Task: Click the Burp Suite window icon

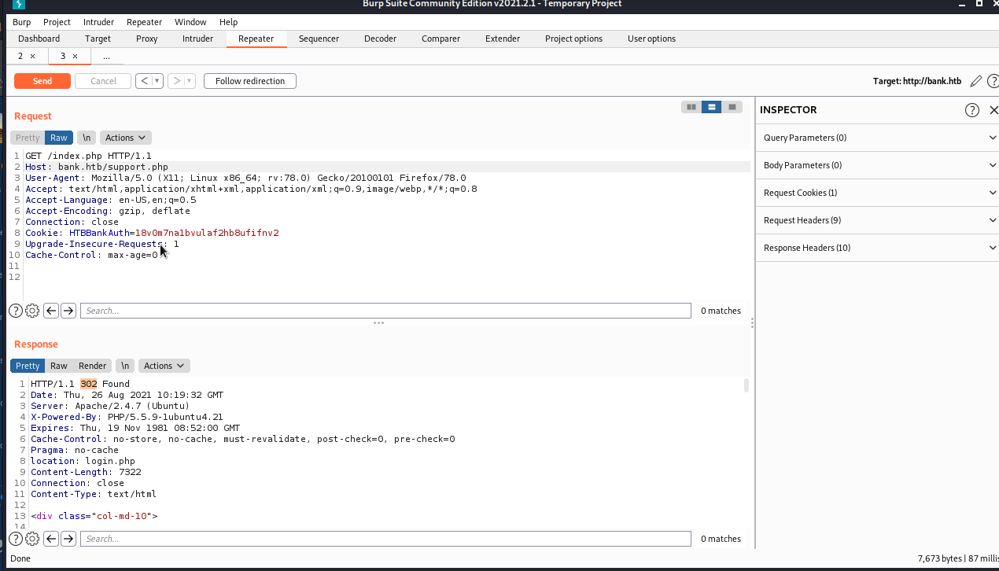Action: (x=19, y=4)
